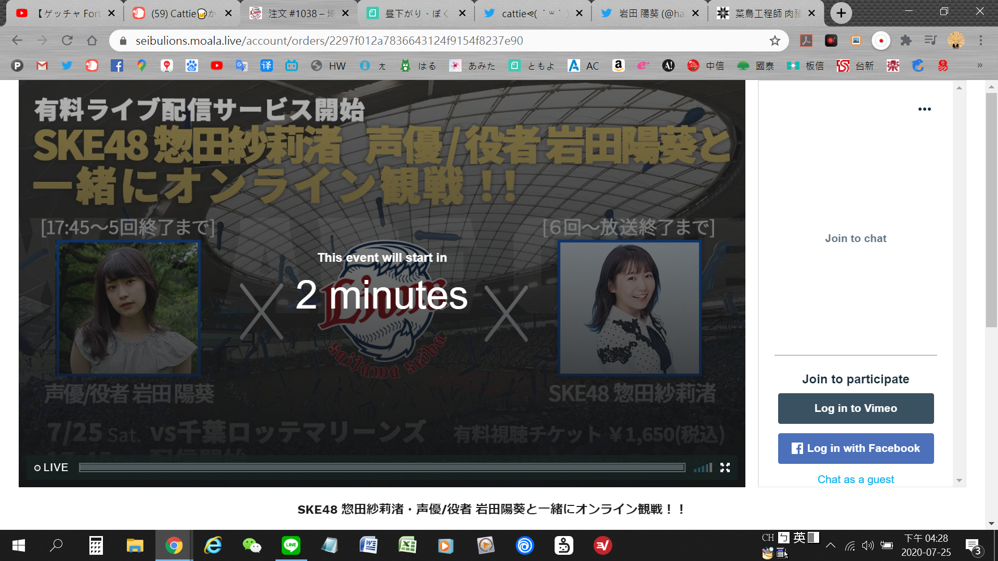The width and height of the screenshot is (998, 561).
Task: Go to the Chrome home page
Action: coord(92,41)
